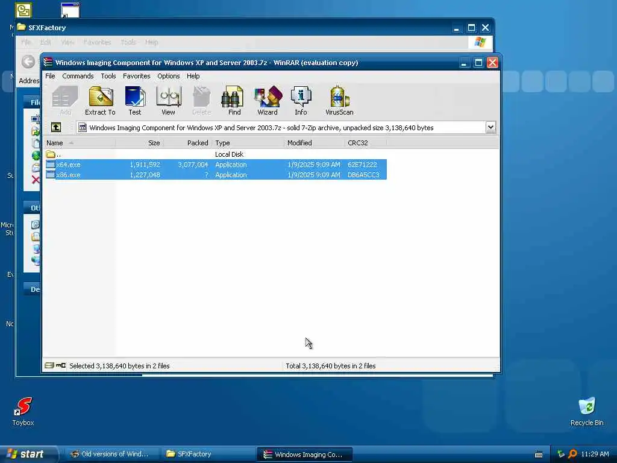Click the packed value 3,077,004

click(x=193, y=165)
